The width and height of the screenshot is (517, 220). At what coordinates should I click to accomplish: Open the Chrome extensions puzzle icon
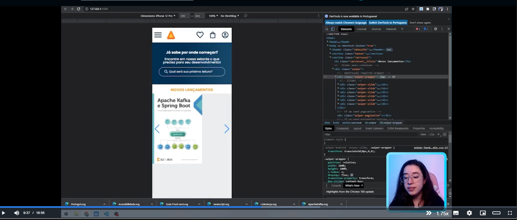coord(428,9)
